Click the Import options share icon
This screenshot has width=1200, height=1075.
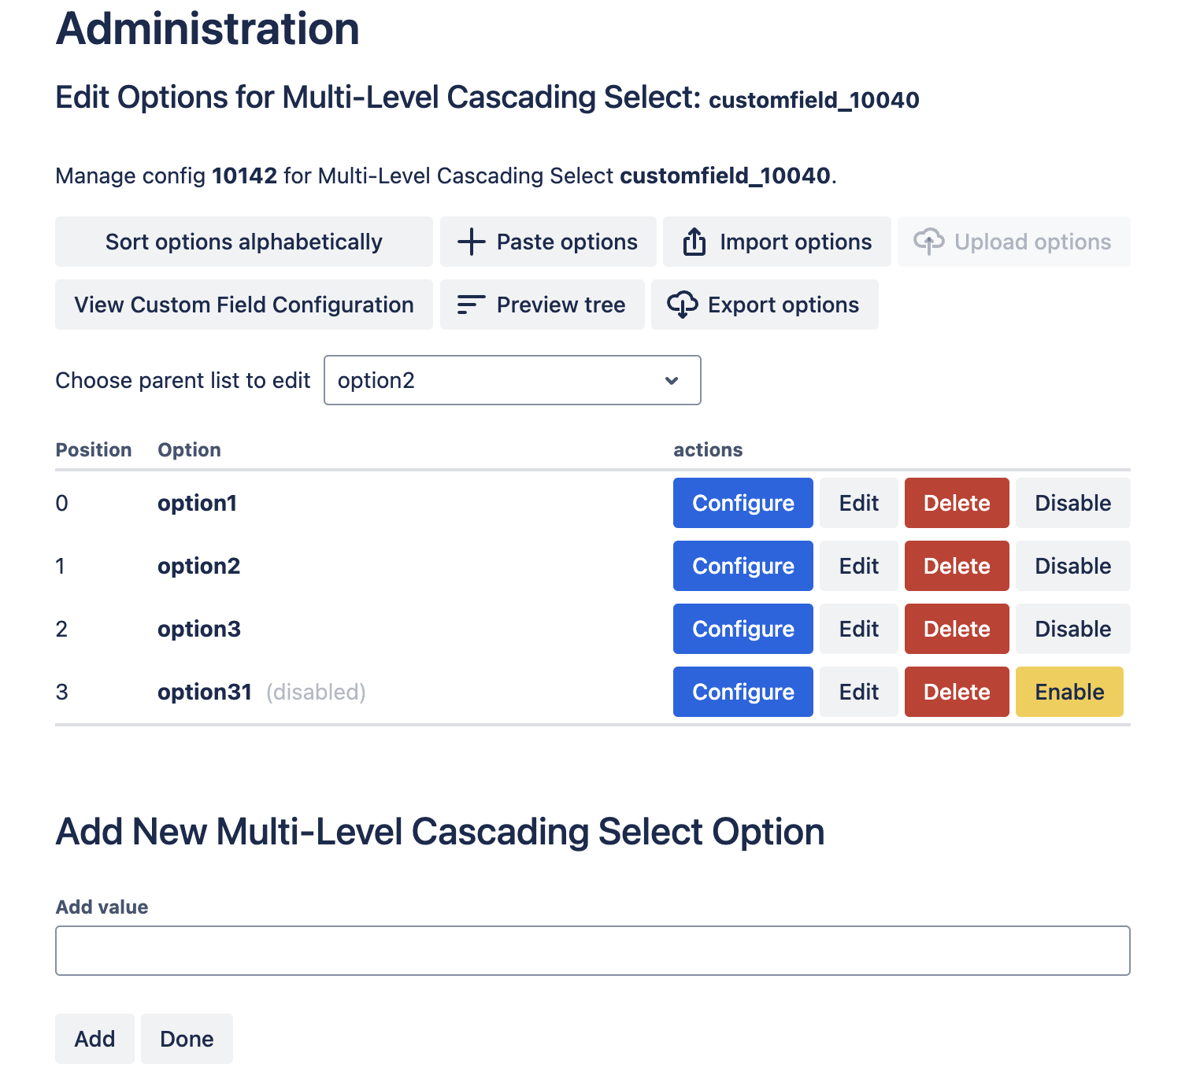[694, 242]
